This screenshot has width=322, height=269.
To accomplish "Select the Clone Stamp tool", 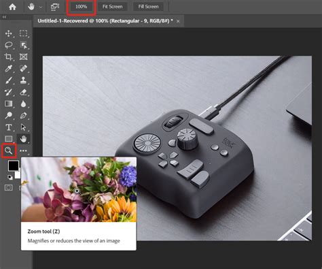I will click(23, 80).
